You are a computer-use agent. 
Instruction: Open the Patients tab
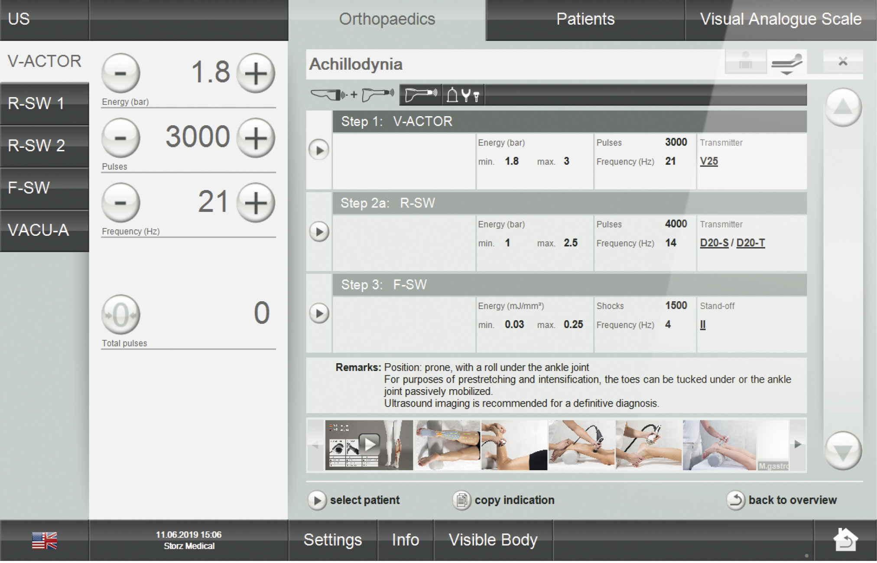(585, 20)
